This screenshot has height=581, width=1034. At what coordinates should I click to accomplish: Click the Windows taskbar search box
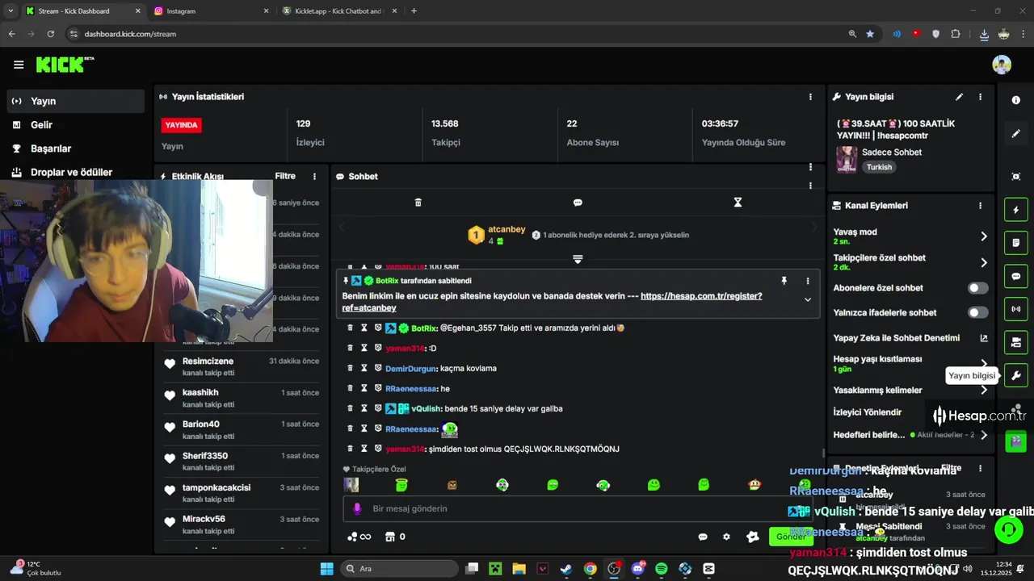tap(399, 569)
